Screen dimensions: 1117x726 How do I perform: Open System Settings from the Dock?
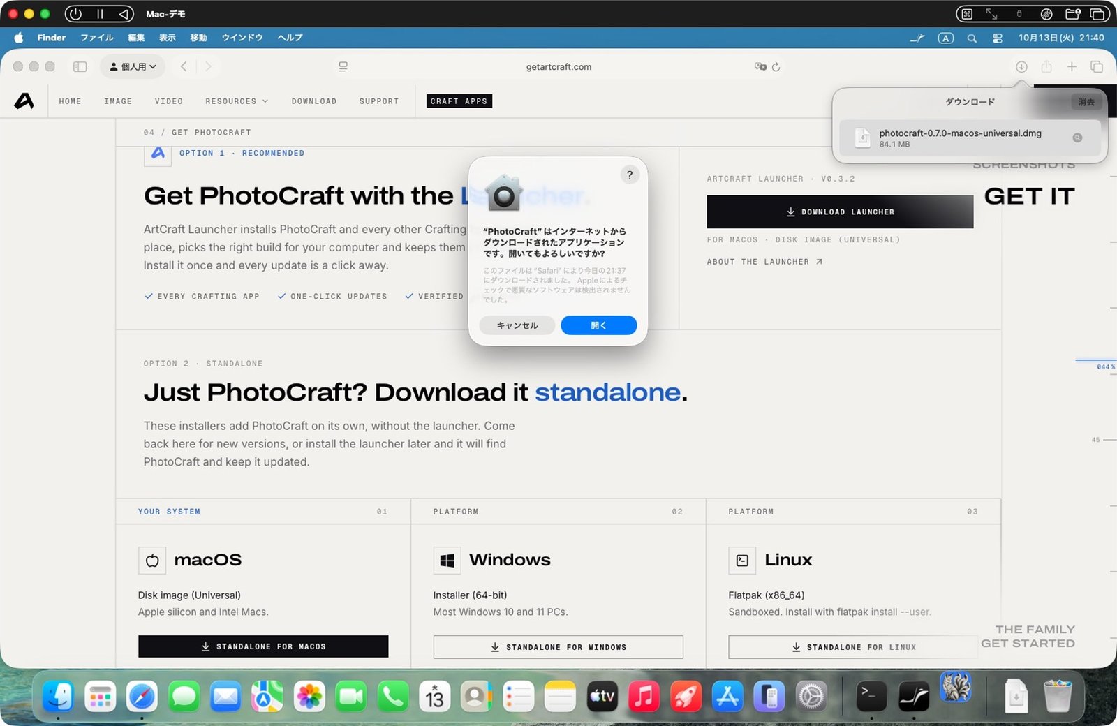click(811, 696)
